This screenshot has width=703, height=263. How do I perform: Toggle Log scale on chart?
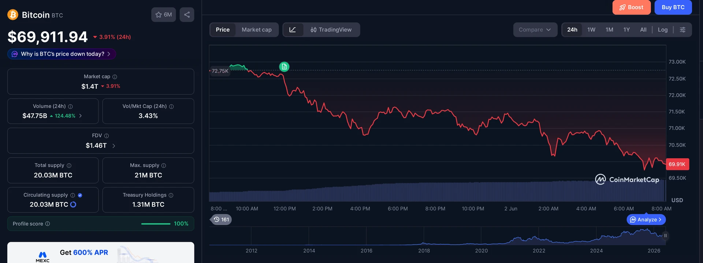pyautogui.click(x=663, y=30)
